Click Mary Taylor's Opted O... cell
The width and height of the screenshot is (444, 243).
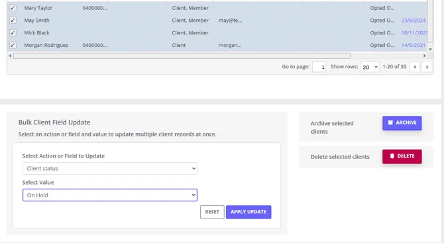click(382, 8)
